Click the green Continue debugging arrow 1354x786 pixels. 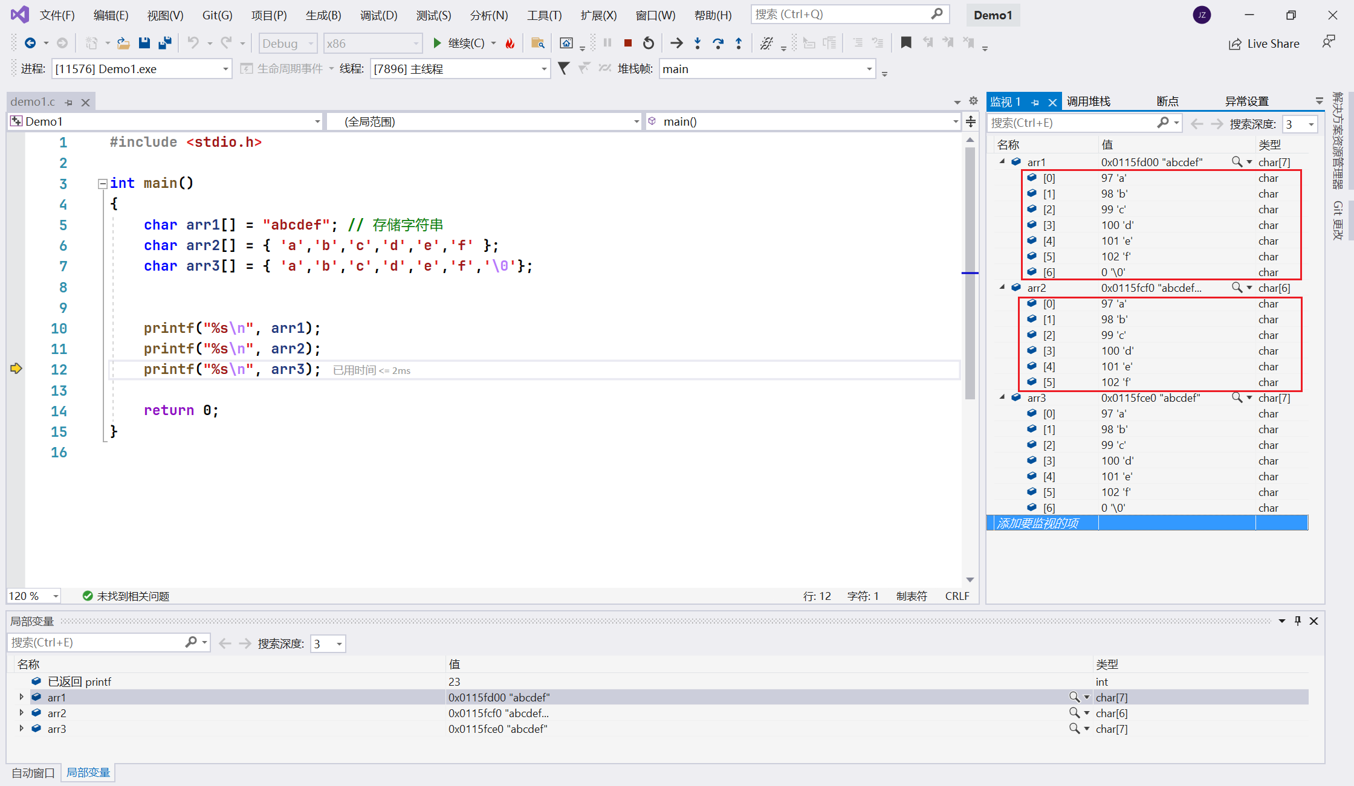[x=437, y=43]
